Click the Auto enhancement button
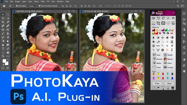The image size is (187, 105). point(157,55)
